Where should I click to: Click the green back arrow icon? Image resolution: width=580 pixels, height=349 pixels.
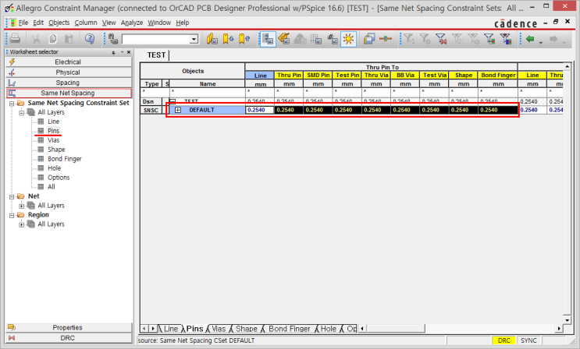tap(530, 38)
